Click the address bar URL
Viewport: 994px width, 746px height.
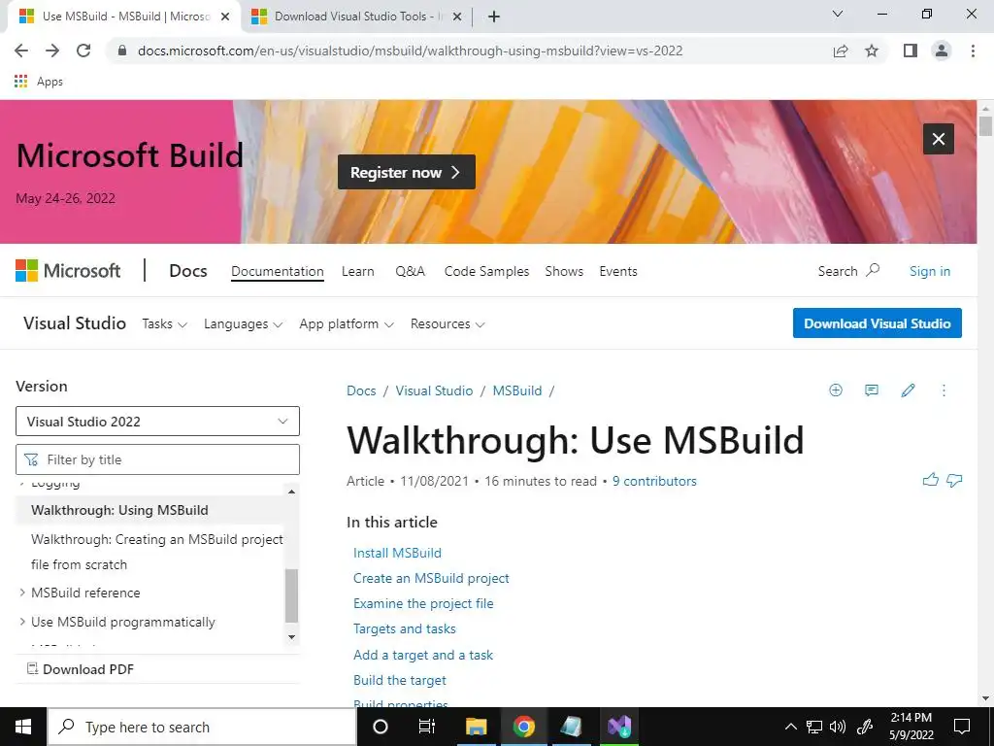click(x=411, y=51)
